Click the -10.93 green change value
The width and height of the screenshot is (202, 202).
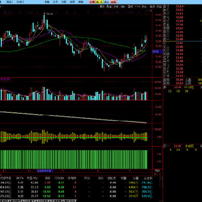pyautogui.click(x=46, y=191)
